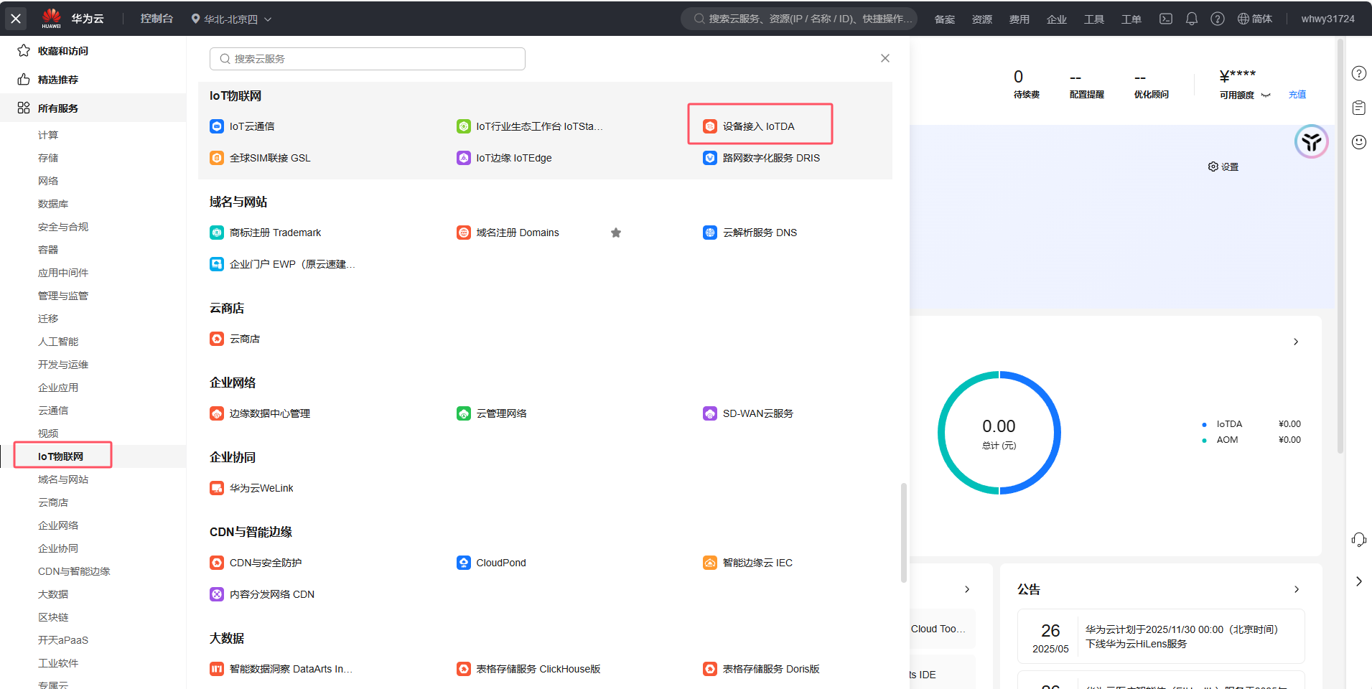This screenshot has width=1372, height=689.
Task: Open the 全球SIM联接 GSL service
Action: (260, 158)
